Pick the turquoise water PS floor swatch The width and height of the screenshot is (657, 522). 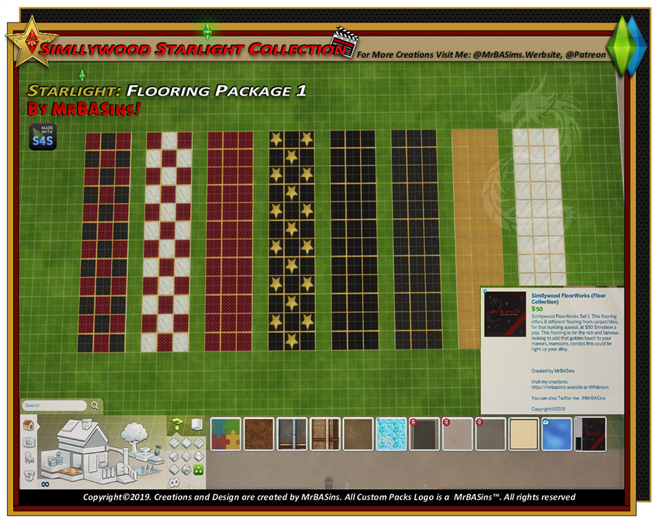(391, 434)
